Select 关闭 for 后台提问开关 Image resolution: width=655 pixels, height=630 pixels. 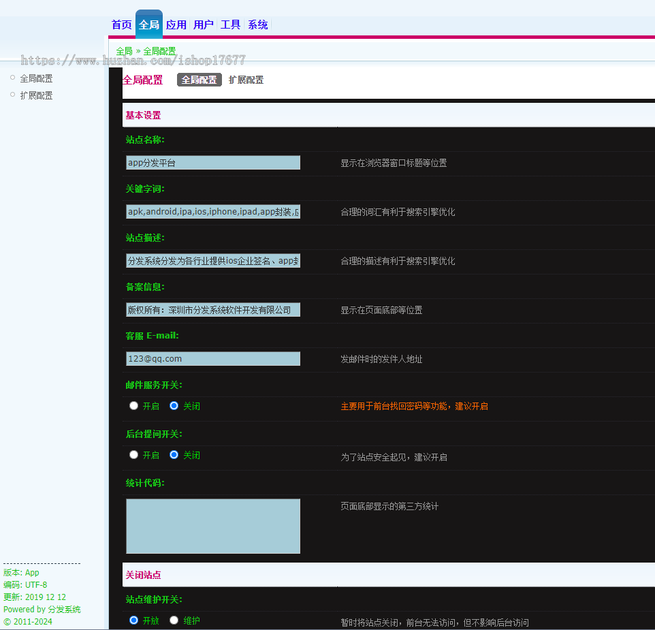(174, 455)
